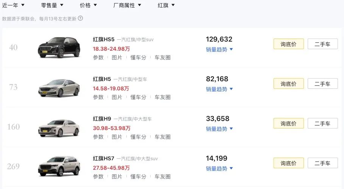Click the 红旗H9 model title
Viewport: 344px width, 189px height.
click(x=102, y=119)
